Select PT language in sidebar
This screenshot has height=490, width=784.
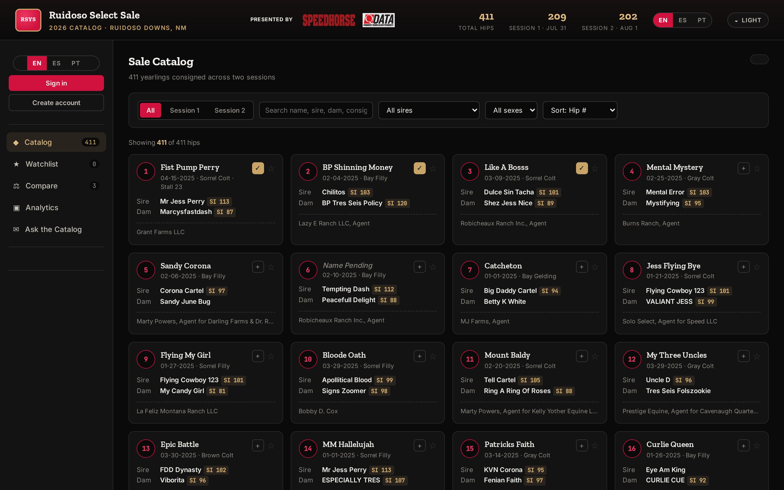coord(75,63)
